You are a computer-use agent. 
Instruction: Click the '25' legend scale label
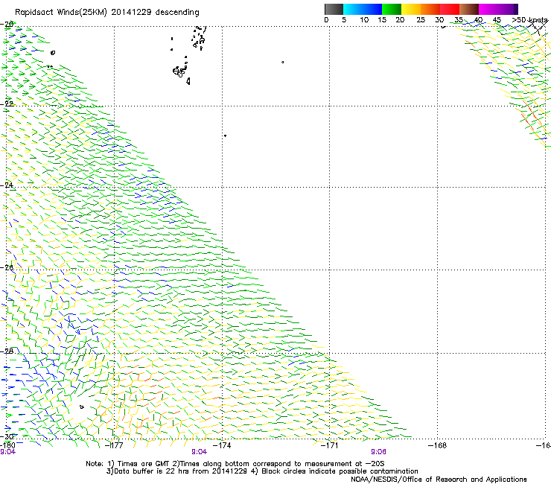[421, 20]
